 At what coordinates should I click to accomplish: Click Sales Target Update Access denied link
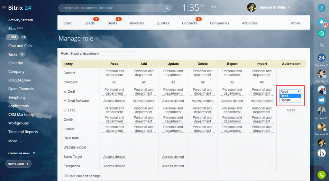173,157
